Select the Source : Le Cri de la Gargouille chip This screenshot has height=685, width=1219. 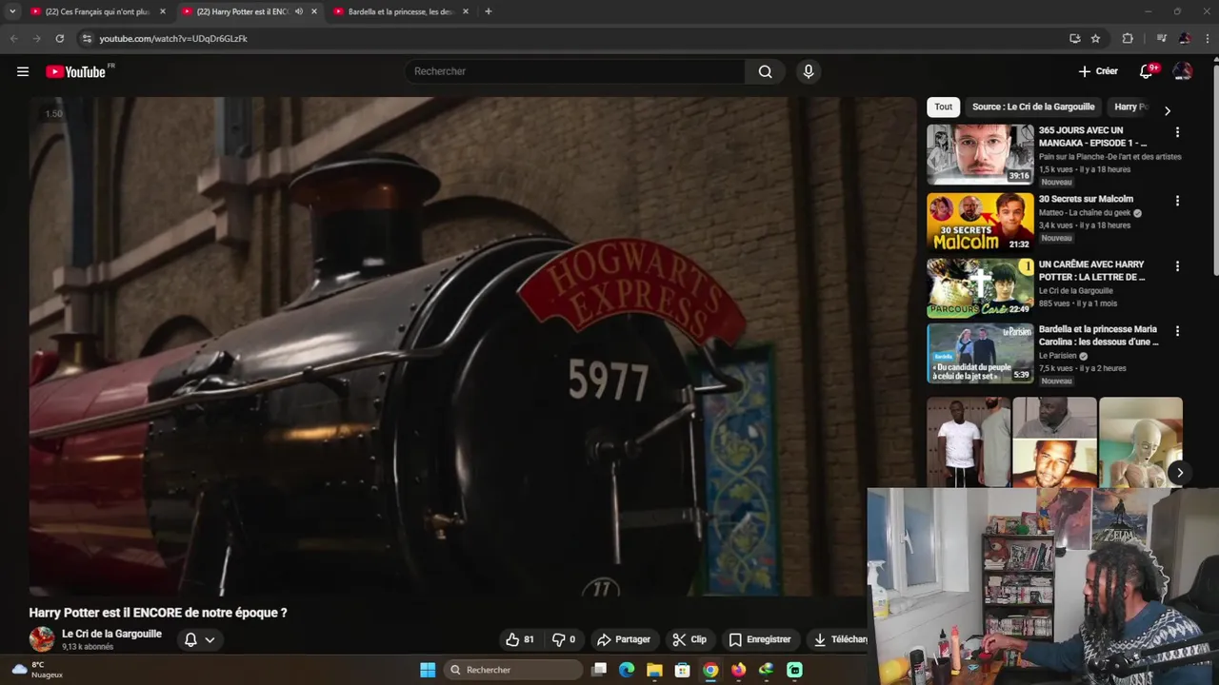pyautogui.click(x=1033, y=107)
